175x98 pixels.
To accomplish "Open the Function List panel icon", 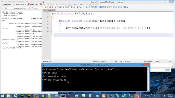I will [x=108, y=7].
